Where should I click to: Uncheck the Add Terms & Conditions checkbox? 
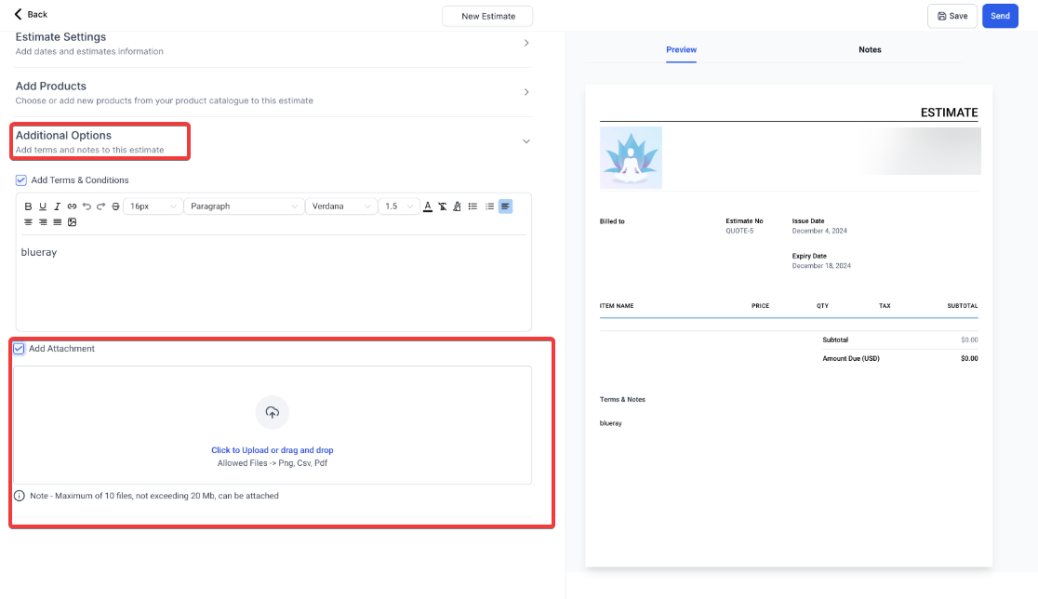(21, 180)
